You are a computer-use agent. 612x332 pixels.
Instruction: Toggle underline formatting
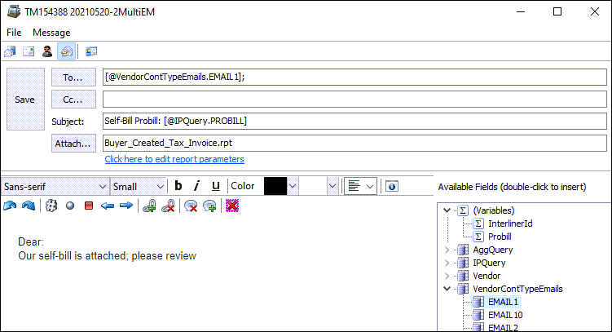216,186
